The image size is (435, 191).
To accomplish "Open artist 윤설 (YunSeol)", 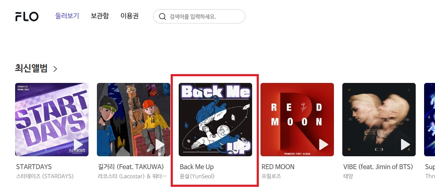I will (197, 176).
